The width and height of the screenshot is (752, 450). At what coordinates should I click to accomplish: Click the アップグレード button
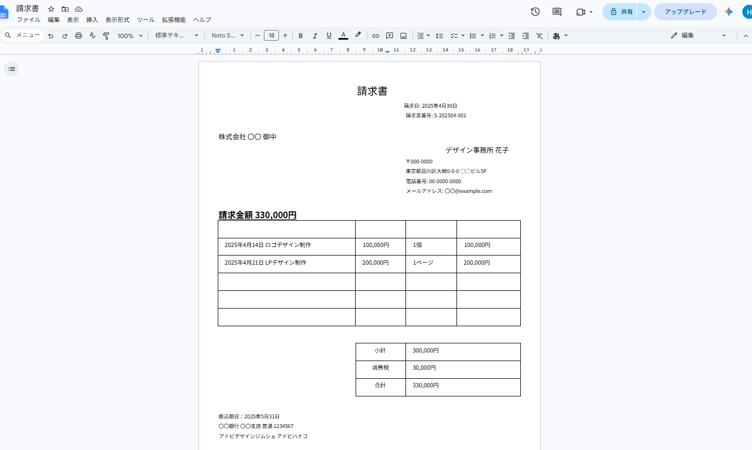coord(685,12)
